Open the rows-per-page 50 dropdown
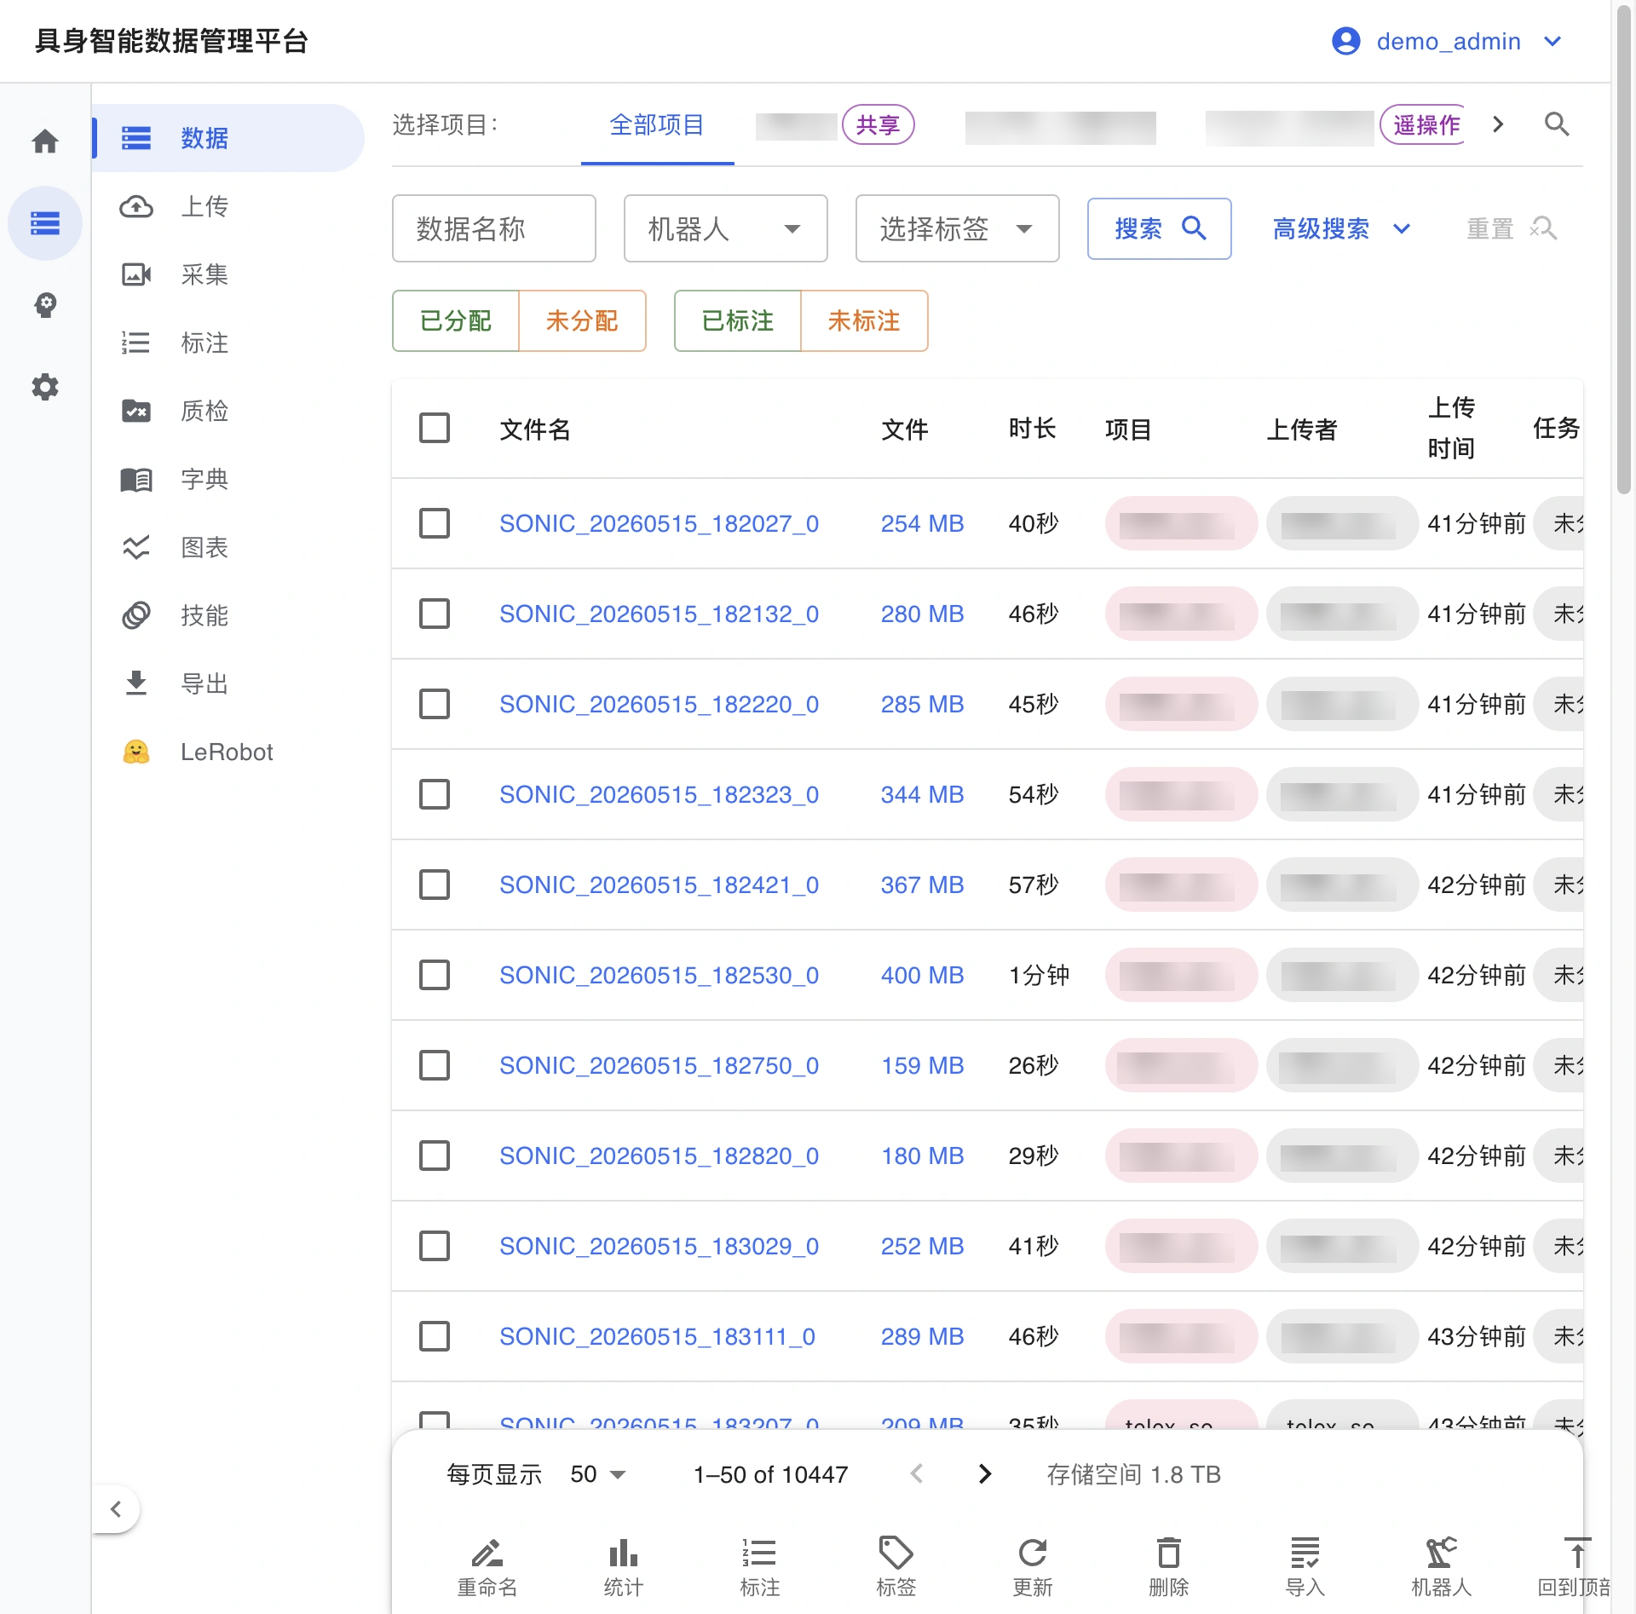This screenshot has height=1614, width=1636. 598,1474
